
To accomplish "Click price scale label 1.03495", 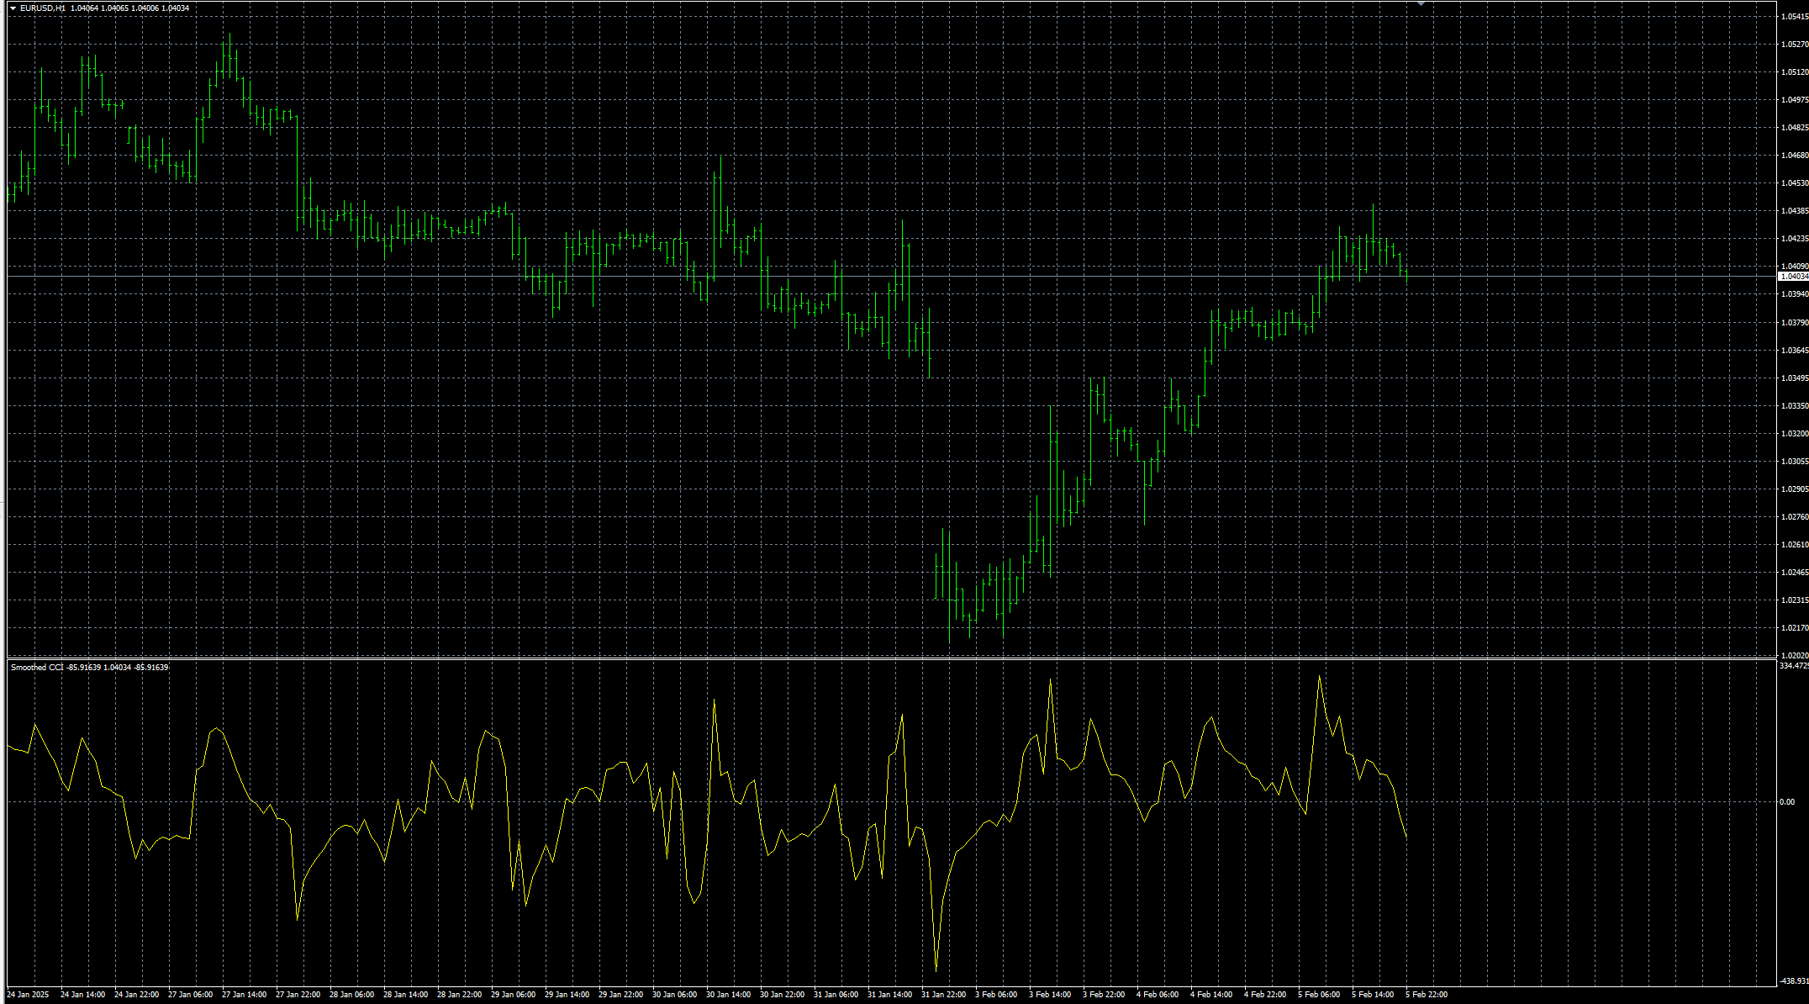I will click(x=1795, y=378).
